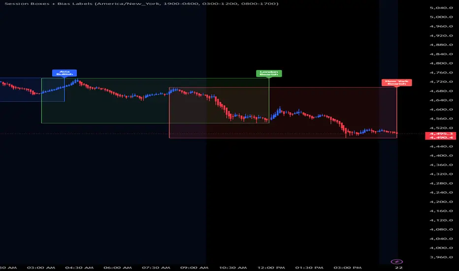459x271 pixels.
Task: Click the 4,040.0 price axis label
Action: (x=441, y=239)
